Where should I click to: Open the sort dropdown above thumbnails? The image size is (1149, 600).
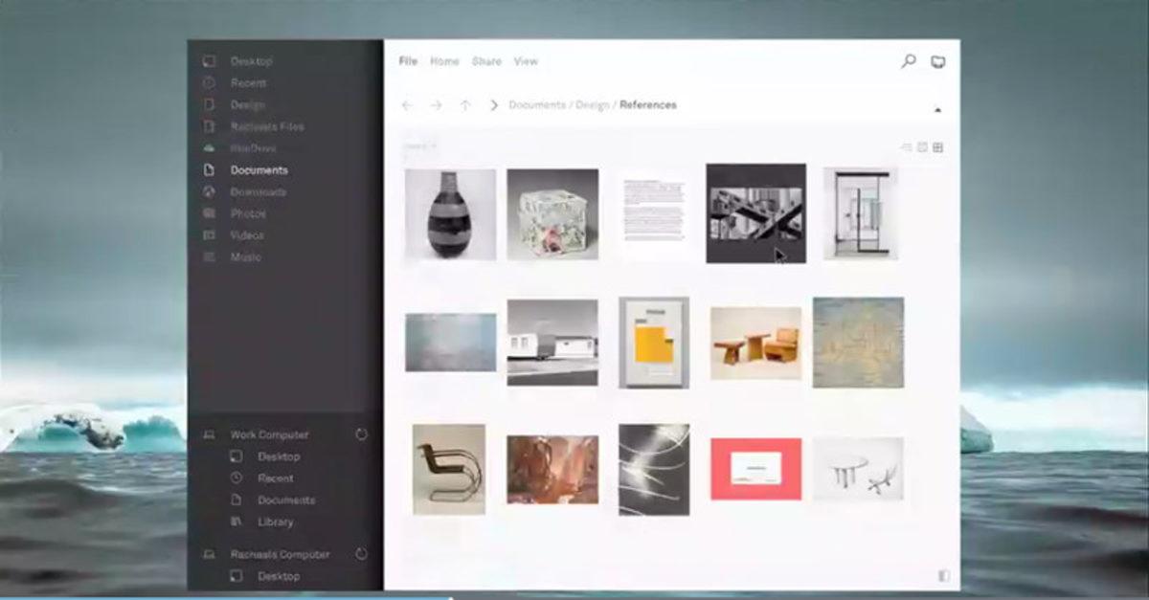419,146
